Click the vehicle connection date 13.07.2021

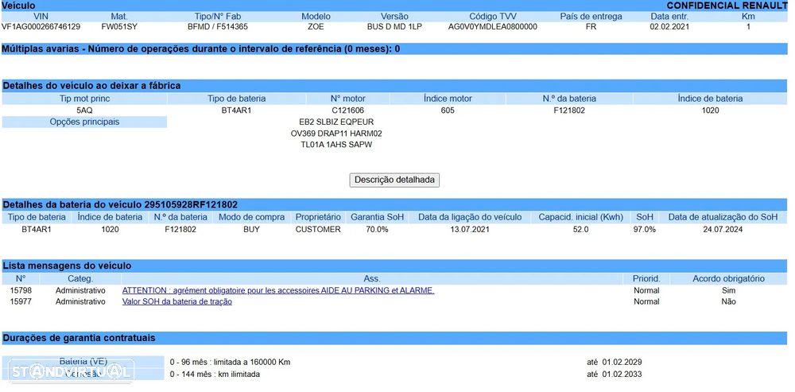(470, 229)
